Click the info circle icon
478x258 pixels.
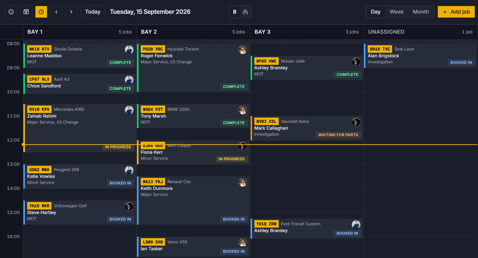(x=11, y=12)
